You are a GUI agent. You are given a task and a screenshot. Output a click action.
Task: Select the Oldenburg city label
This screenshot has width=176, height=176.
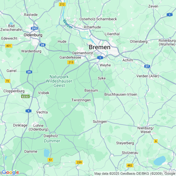(33, 35)
